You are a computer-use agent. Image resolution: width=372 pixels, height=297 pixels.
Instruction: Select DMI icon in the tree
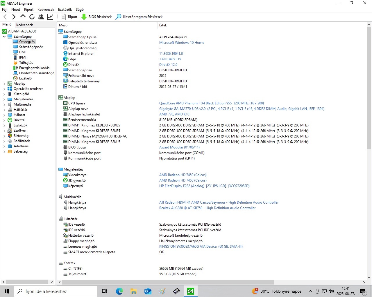tap(15, 52)
